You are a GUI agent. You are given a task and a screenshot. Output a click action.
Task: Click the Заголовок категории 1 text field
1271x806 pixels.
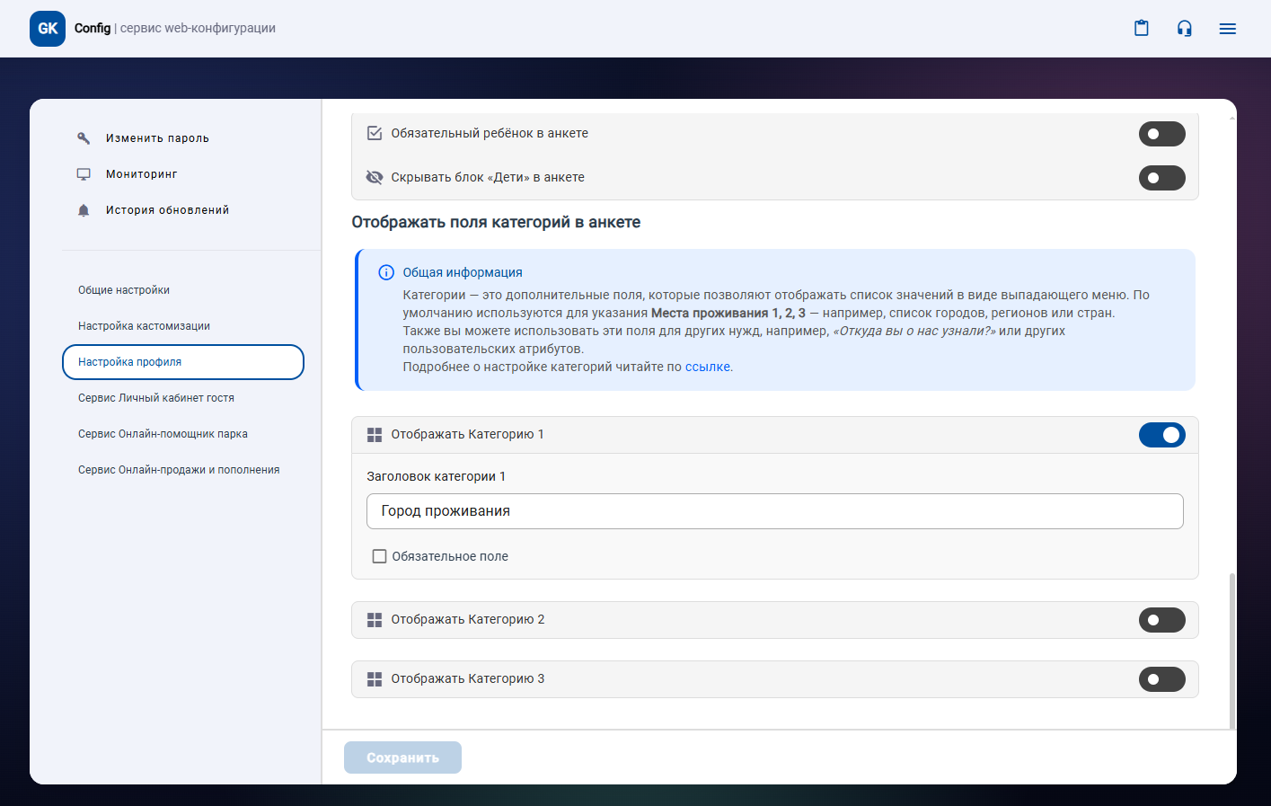[x=774, y=511]
